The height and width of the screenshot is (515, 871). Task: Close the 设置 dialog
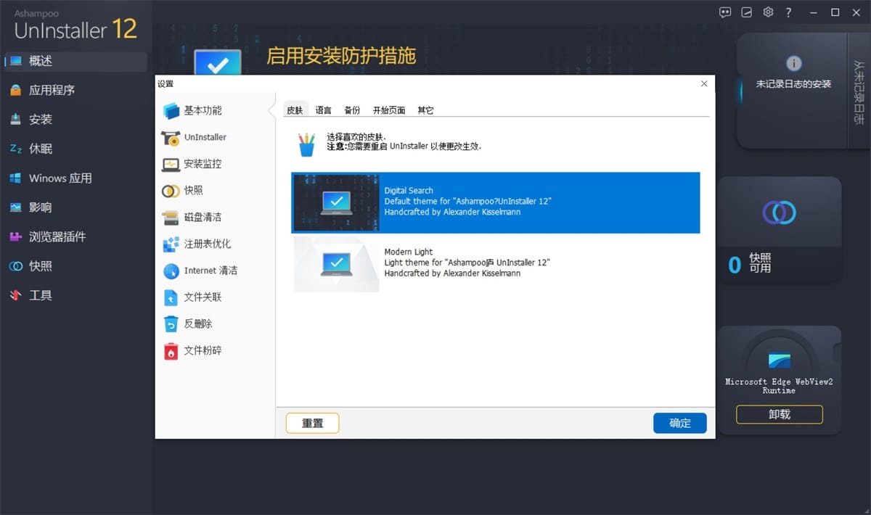704,84
